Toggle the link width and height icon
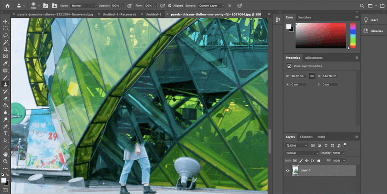 point(312,76)
